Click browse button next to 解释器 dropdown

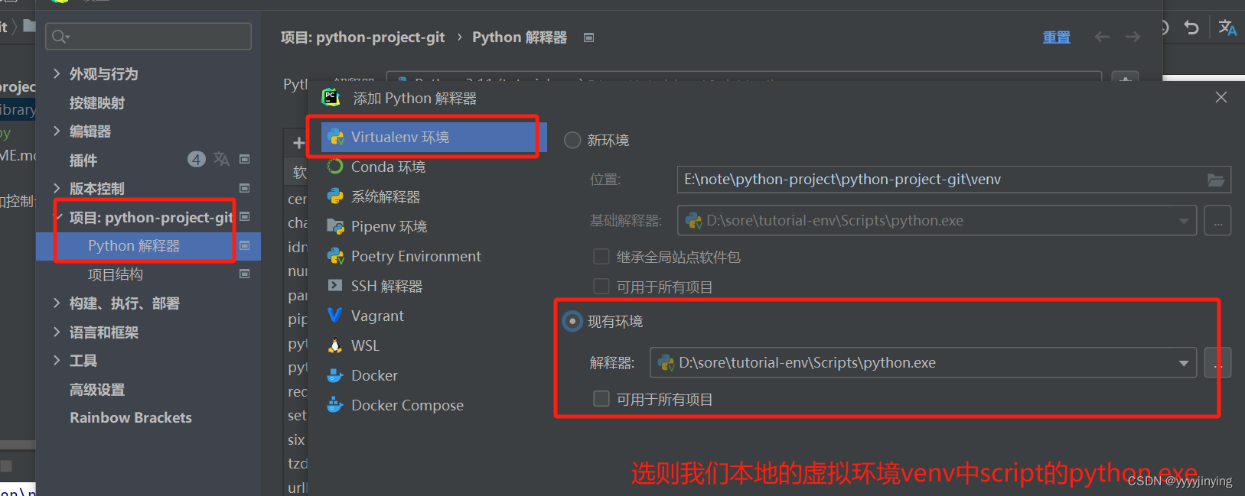click(x=1217, y=363)
